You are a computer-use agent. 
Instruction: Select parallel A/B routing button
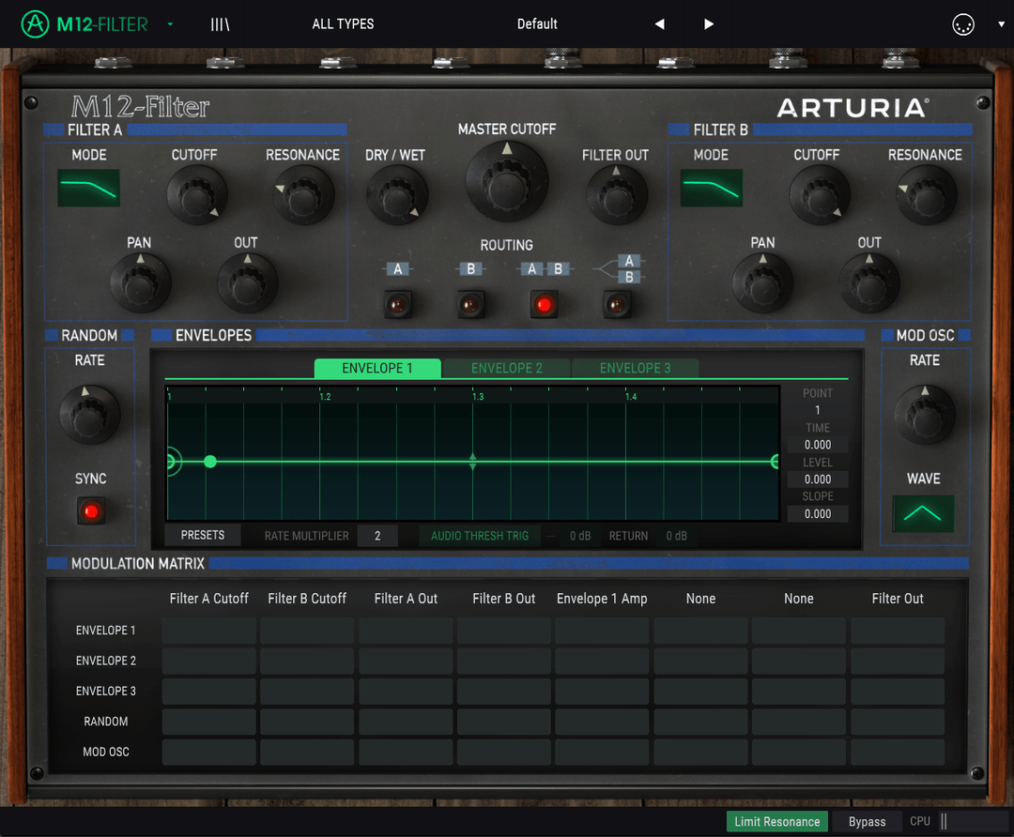tap(617, 304)
